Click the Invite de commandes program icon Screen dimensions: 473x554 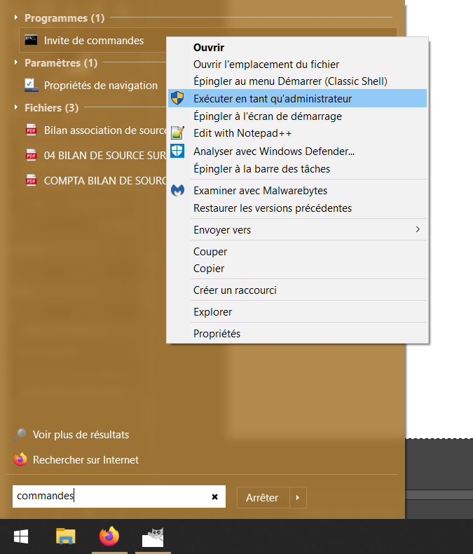pos(31,41)
